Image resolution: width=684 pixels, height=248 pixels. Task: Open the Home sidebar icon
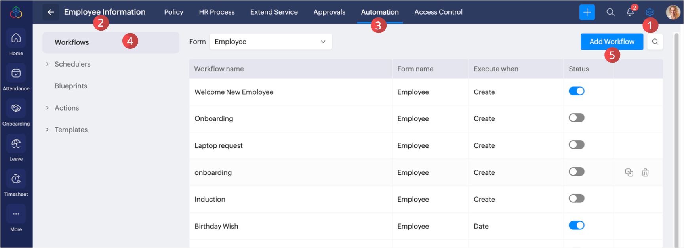point(16,38)
